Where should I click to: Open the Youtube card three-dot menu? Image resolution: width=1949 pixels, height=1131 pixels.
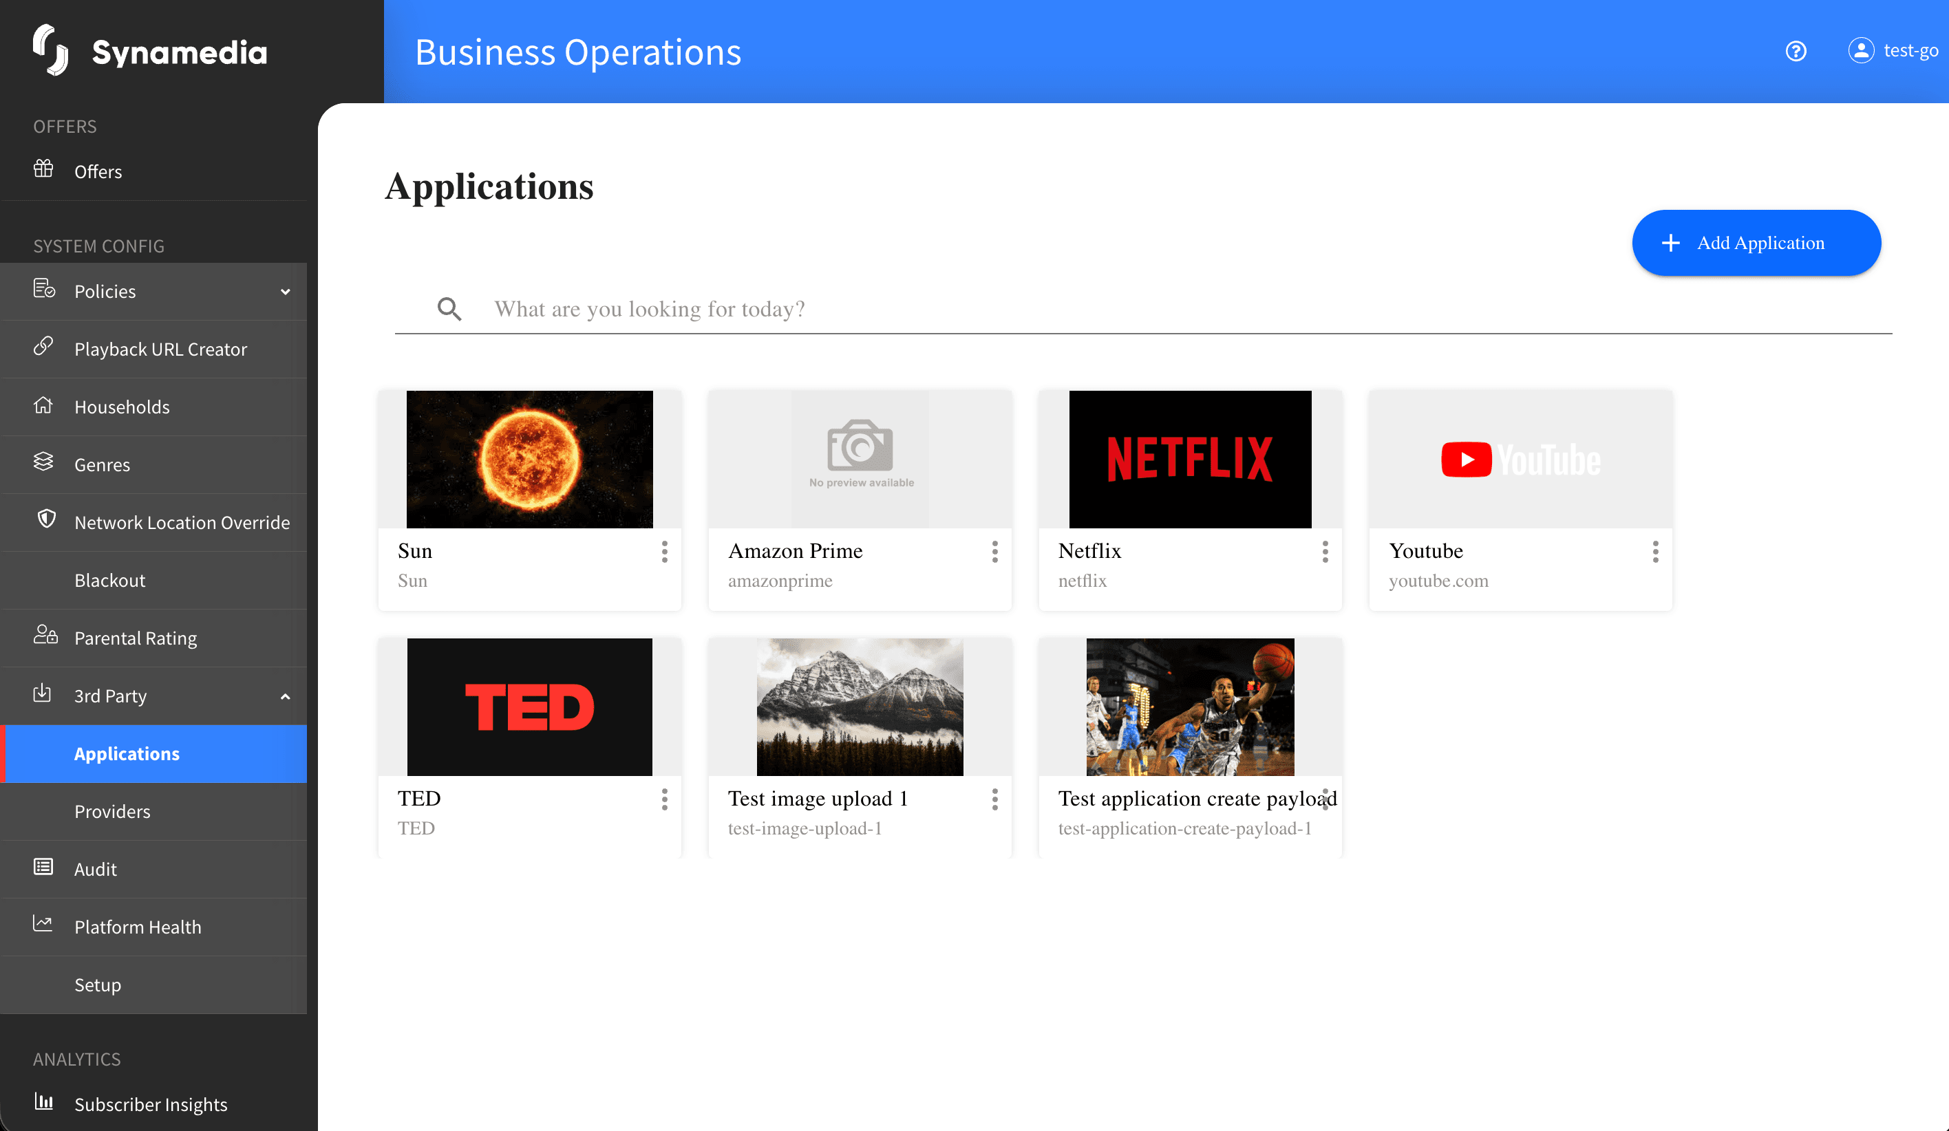click(1655, 551)
